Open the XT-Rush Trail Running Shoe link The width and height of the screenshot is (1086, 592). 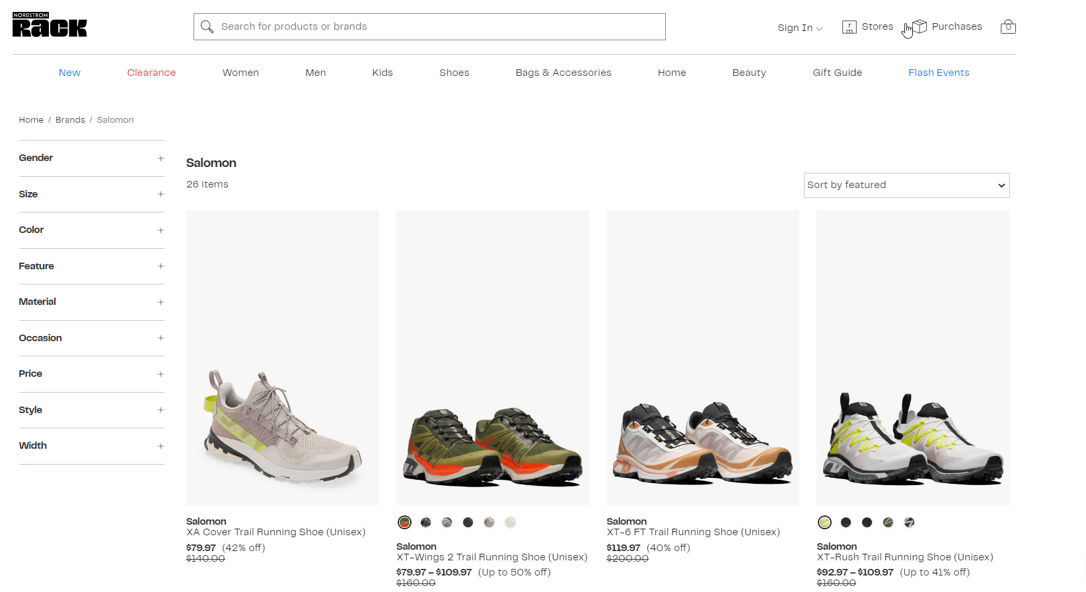[905, 557]
